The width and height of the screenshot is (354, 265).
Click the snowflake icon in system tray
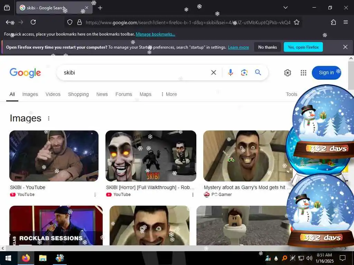pos(292,258)
